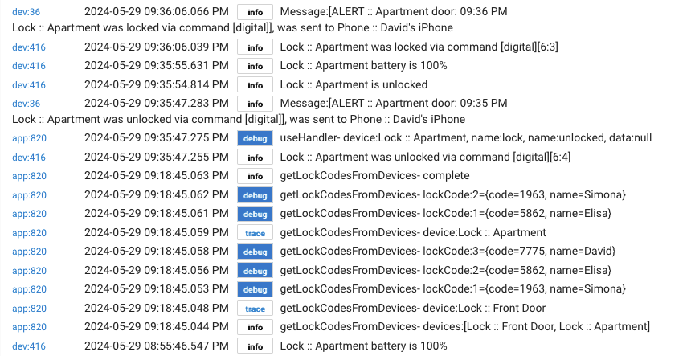The width and height of the screenshot is (687, 356).
Task: Open dev:36 link at 09:35:47.283 PM
Action: tap(27, 104)
